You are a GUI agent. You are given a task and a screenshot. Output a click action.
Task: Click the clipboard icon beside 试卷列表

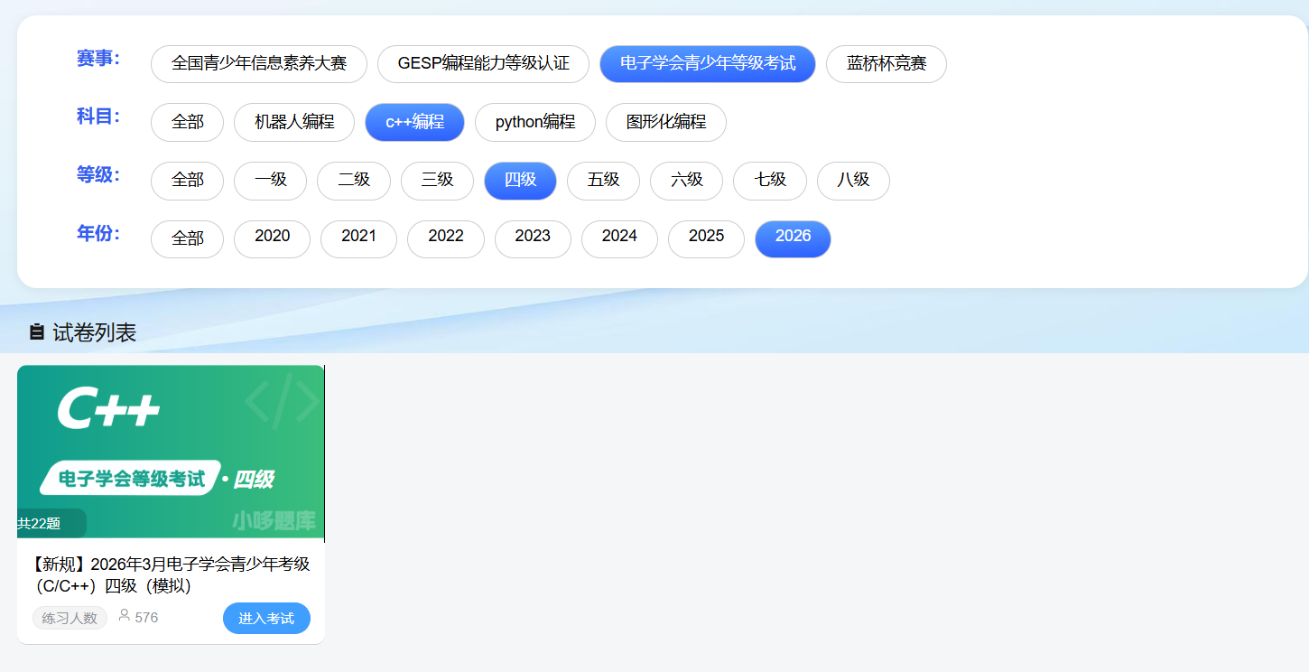pyautogui.click(x=37, y=332)
